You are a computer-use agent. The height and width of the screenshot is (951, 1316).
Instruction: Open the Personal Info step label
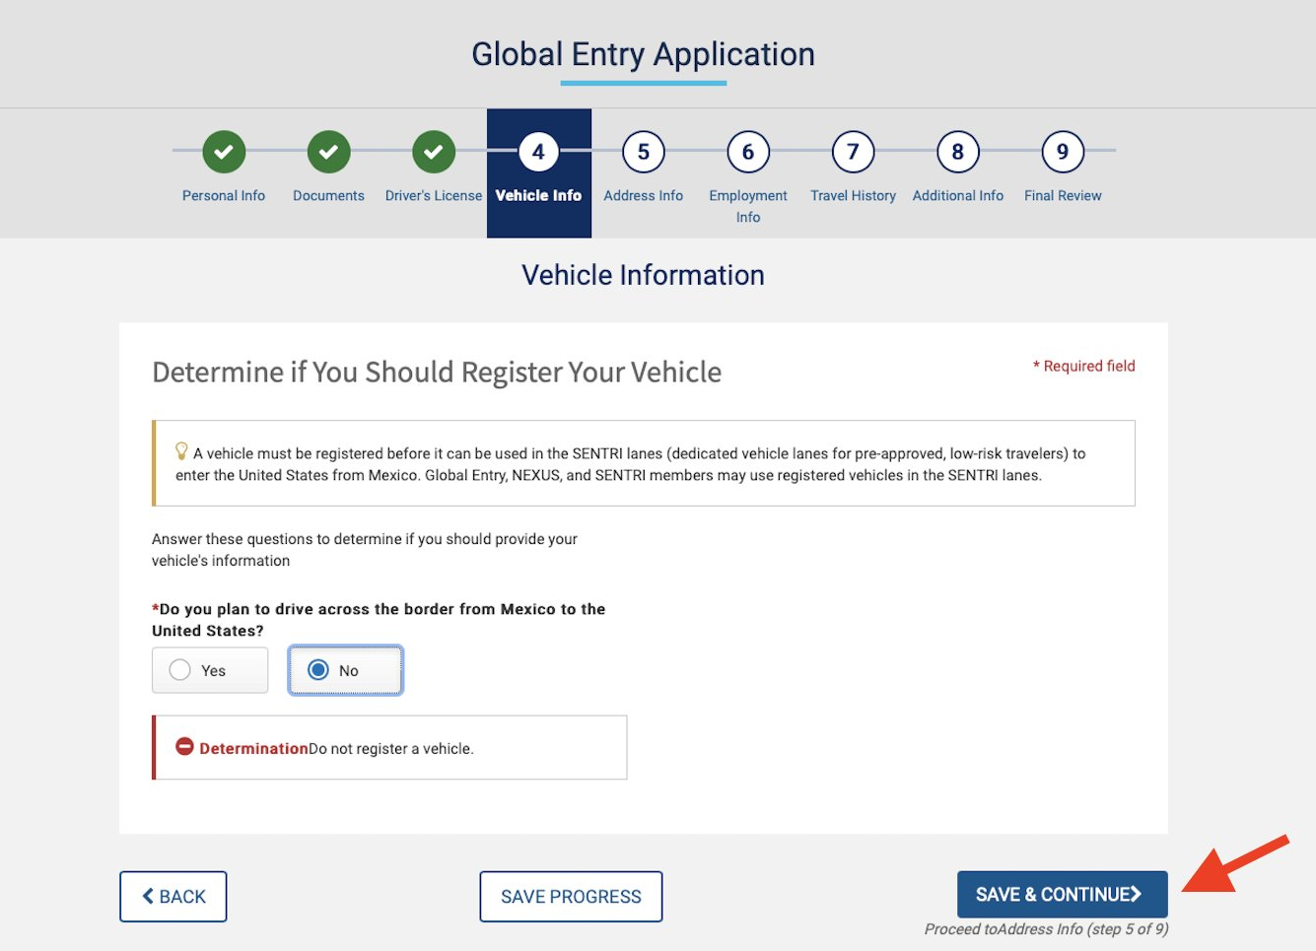[224, 195]
